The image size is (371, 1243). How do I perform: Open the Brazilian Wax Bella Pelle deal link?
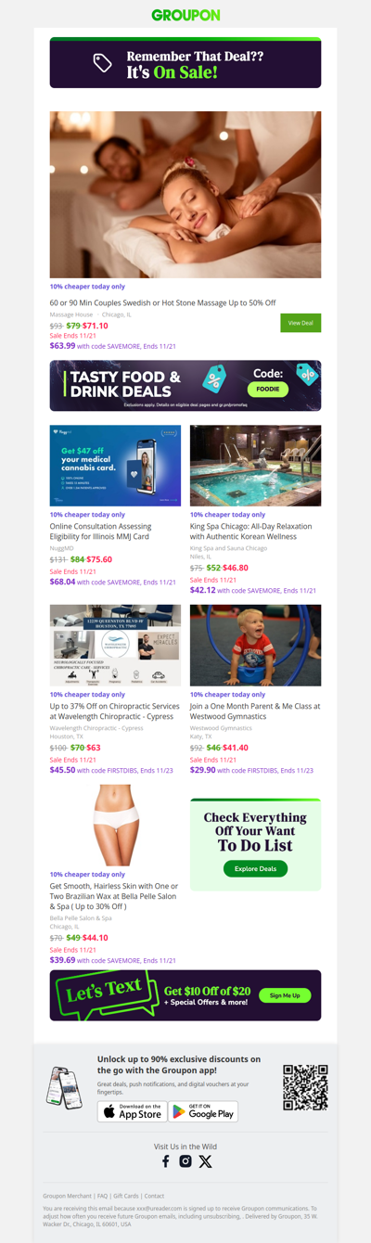click(x=114, y=896)
